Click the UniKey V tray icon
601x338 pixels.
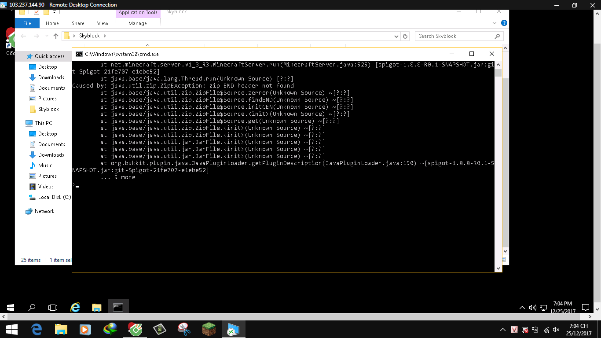click(x=514, y=330)
